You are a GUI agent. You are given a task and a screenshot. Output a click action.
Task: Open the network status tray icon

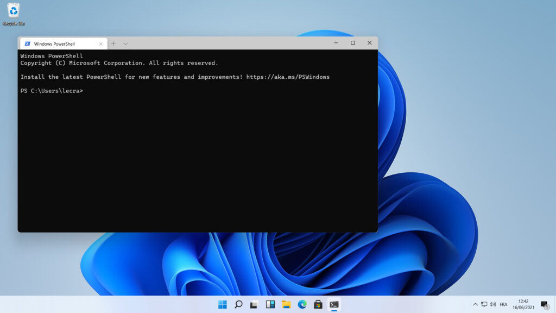point(484,304)
